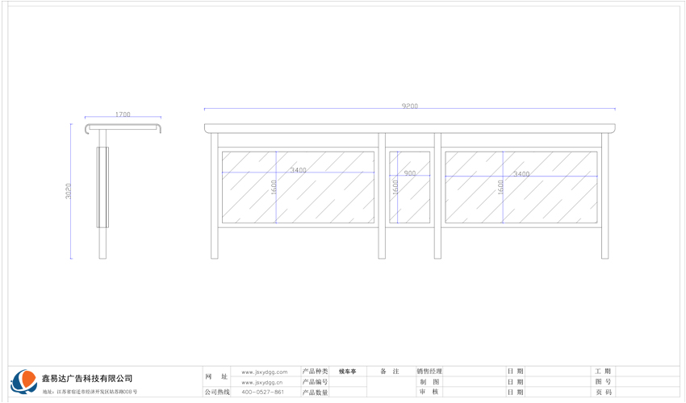Select the 候车亭 product type value
The image size is (686, 403).
pos(347,371)
